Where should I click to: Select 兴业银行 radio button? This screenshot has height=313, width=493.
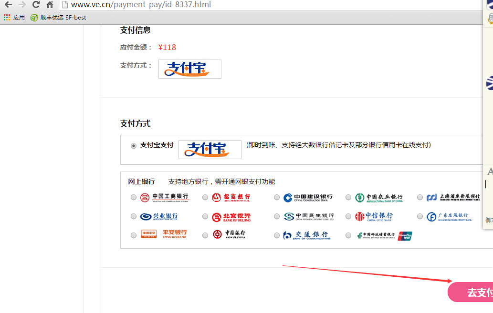(134, 216)
